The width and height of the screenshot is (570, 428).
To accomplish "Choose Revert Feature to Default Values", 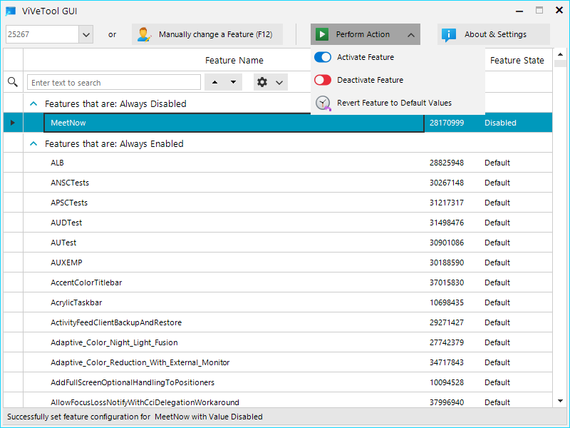I will tap(395, 103).
